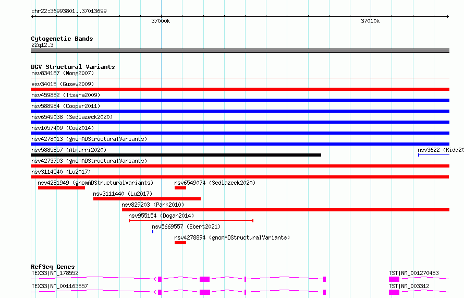Screen dimensions: 464x298
Task: Click the left arrowhead of the coordinate ruler
Action: pyautogui.click(x=32, y=16)
